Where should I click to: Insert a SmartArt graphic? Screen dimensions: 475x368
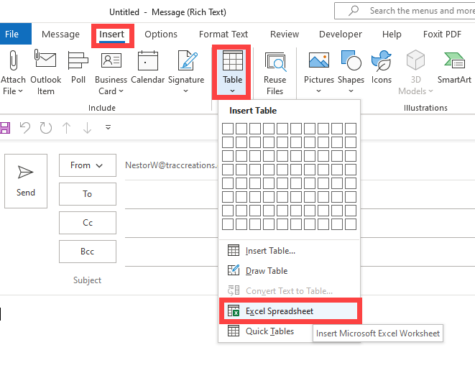click(x=454, y=68)
